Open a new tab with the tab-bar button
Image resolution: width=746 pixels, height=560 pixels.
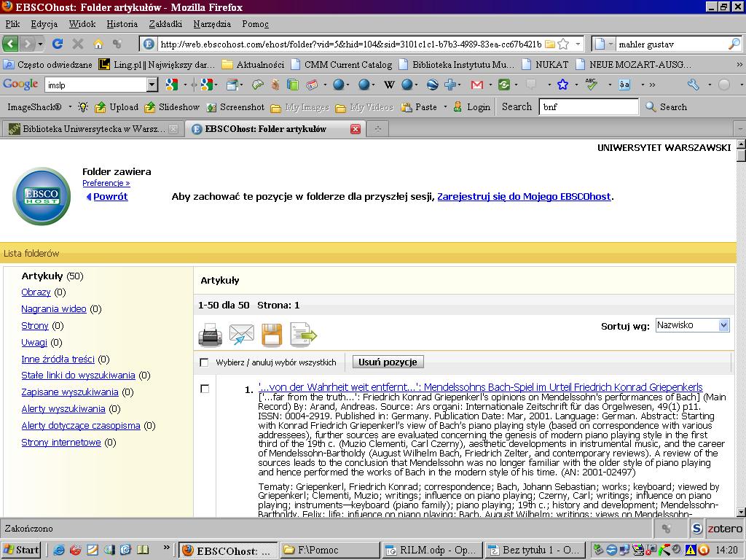(378, 129)
